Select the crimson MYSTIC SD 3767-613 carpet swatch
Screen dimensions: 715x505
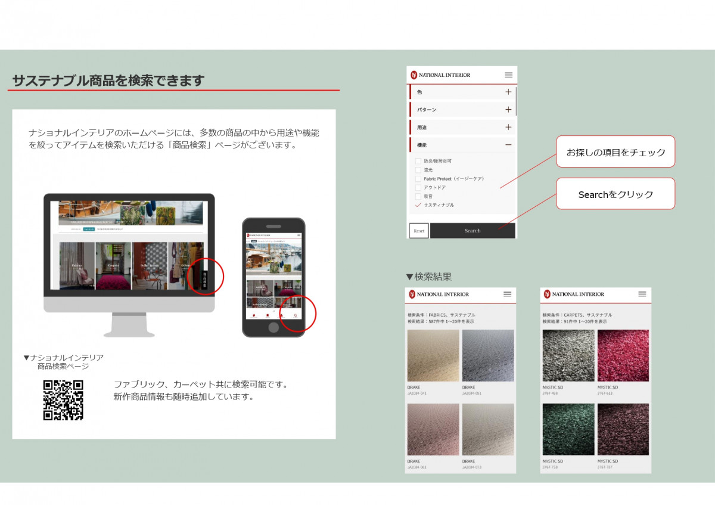point(623,356)
